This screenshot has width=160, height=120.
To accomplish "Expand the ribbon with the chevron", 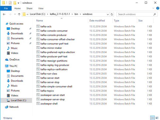I will click(x=153, y=8).
